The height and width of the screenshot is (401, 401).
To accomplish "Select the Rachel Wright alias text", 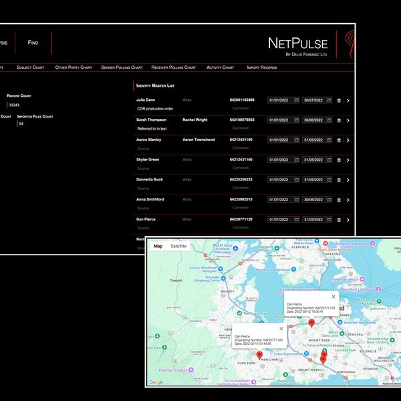I will (x=195, y=120).
